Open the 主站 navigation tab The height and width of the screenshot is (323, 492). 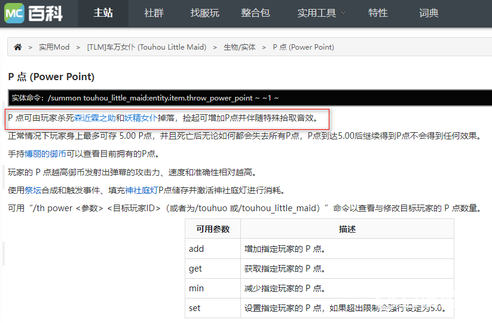[x=103, y=13]
